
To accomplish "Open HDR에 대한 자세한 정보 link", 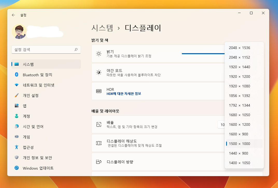I will pos(124,94).
